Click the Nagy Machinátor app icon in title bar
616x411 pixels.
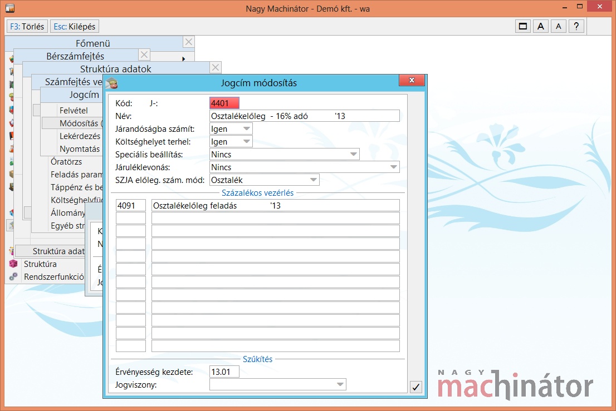(x=10, y=8)
